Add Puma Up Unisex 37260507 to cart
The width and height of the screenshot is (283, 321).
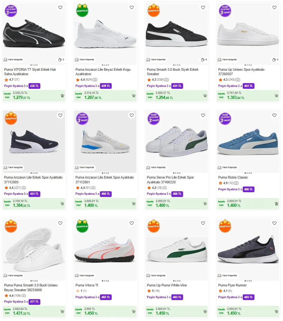point(276,96)
